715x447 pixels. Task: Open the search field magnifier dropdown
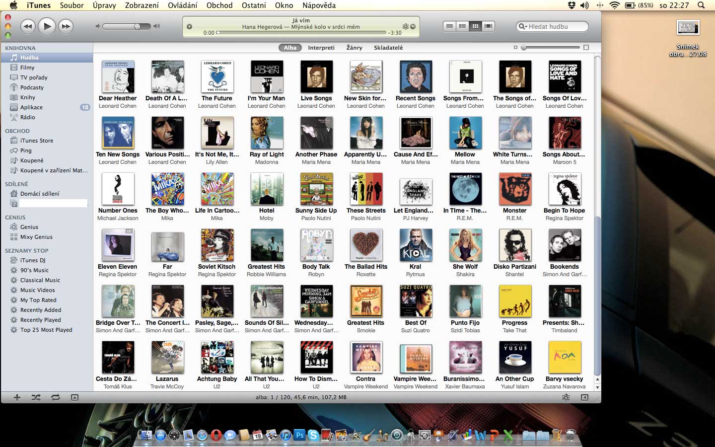coord(523,26)
